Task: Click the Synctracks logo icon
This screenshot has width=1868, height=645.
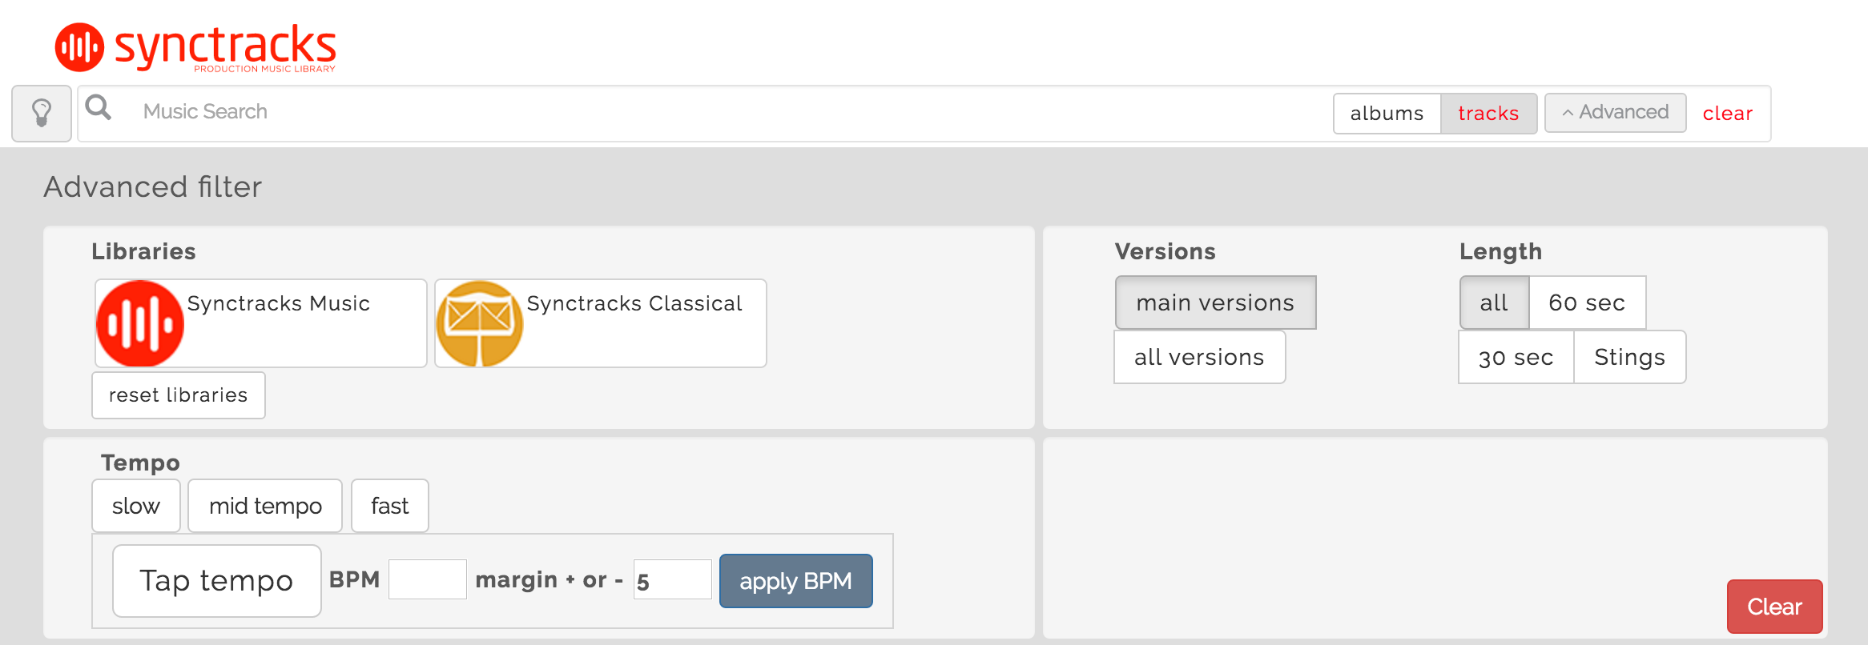Action: click(79, 47)
